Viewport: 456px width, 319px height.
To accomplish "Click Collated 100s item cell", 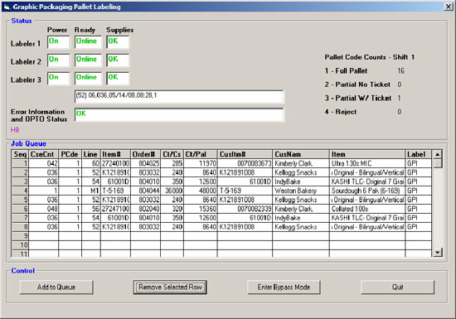I will [367, 209].
